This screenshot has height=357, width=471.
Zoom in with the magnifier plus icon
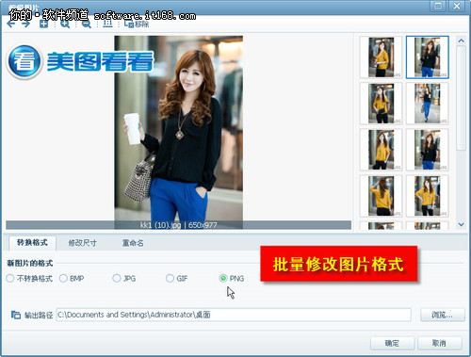pyautogui.click(x=65, y=24)
